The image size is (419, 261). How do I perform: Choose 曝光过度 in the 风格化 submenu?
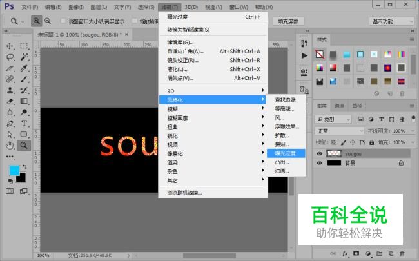286,153
